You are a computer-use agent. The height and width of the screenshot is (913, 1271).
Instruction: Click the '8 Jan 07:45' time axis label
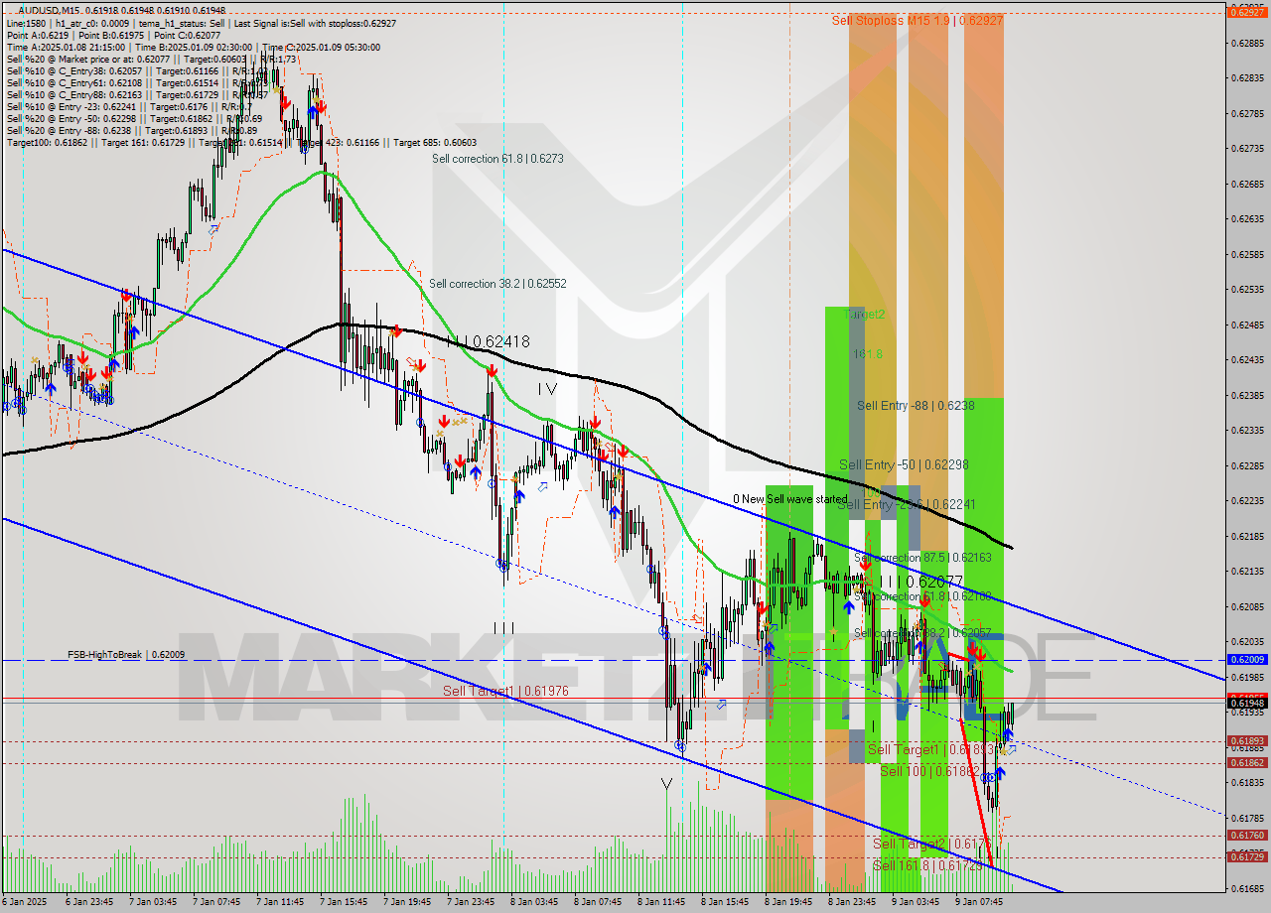coord(597,902)
